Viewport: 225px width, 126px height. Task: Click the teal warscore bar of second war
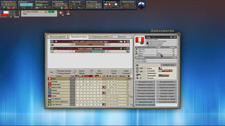pyautogui.click(x=90, y=51)
